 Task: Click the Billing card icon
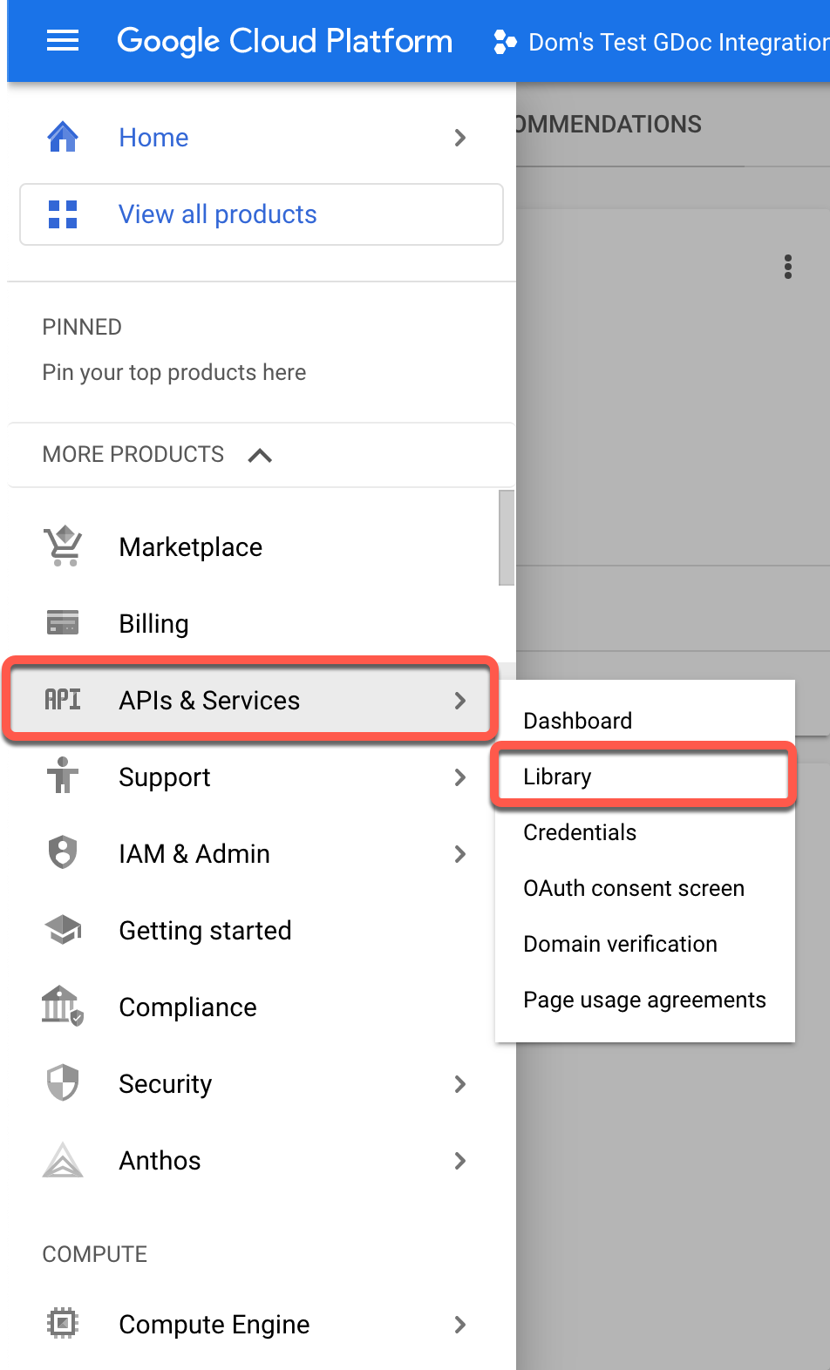tap(63, 622)
